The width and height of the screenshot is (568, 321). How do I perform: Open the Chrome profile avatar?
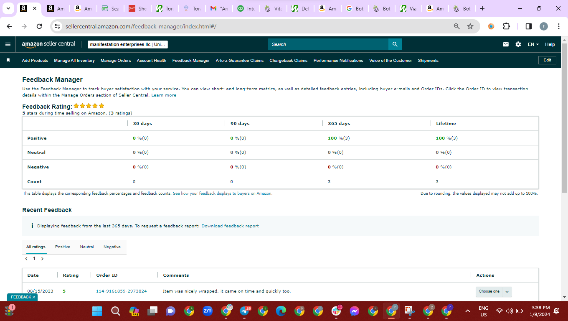pyautogui.click(x=543, y=26)
